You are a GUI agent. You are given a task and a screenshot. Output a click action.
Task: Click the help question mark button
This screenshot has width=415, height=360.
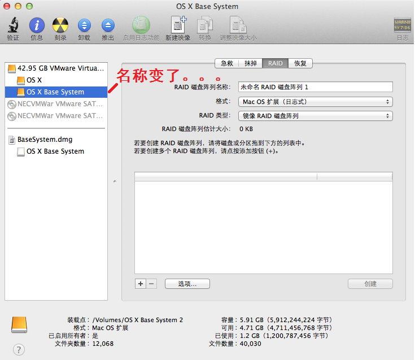tap(19, 350)
